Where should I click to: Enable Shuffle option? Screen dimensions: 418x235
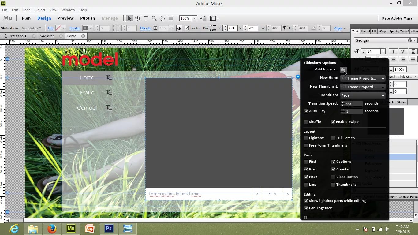point(306,122)
